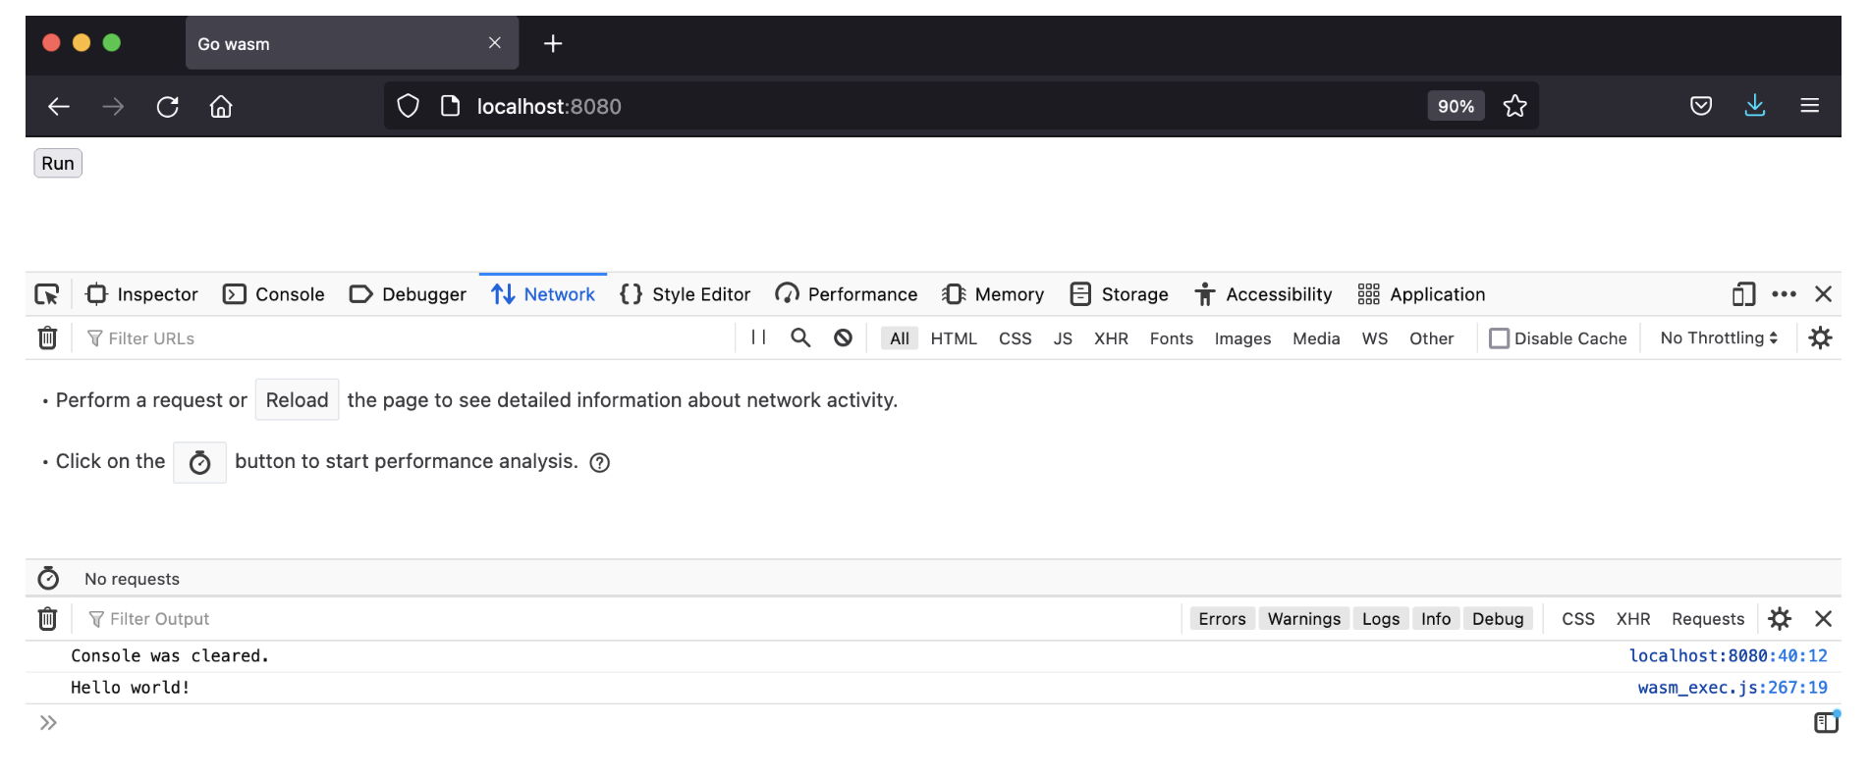
Task: Open the No Throttling dropdown
Action: [1719, 337]
